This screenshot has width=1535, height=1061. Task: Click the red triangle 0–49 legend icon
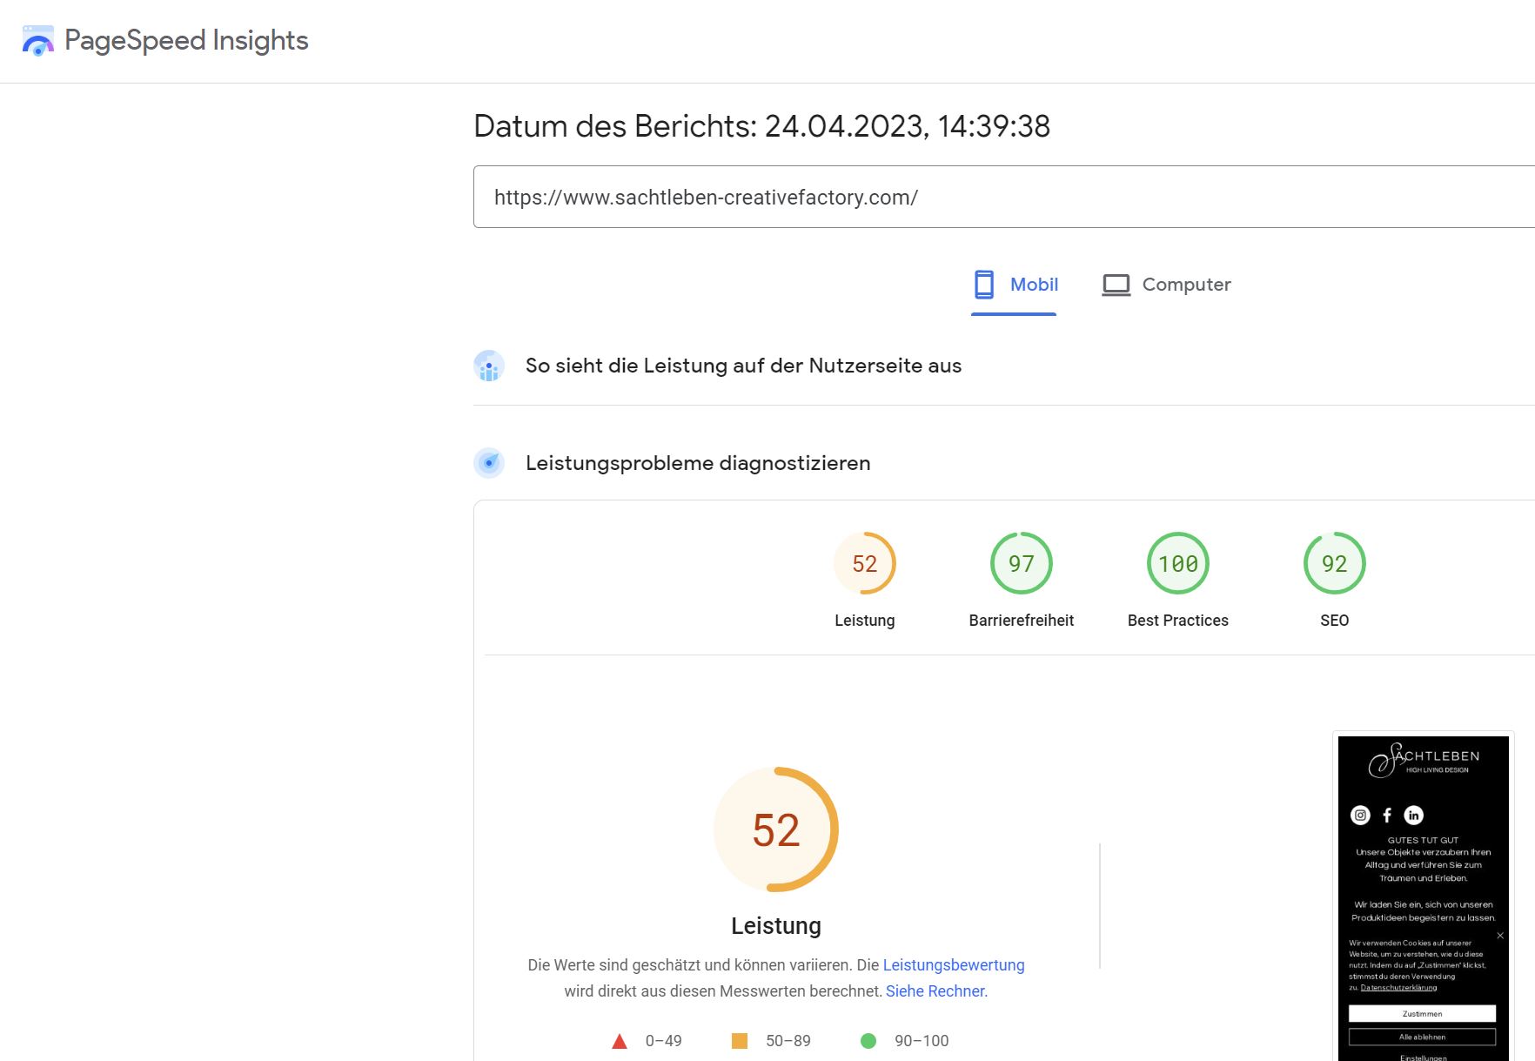point(620,1041)
